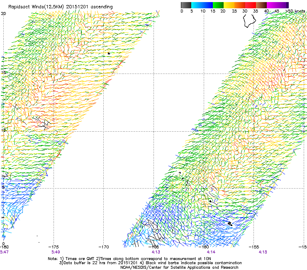Viewport: 307px width, 270px height.
Task: Click the NOAA/NESDIS credit line
Action: [179, 268]
